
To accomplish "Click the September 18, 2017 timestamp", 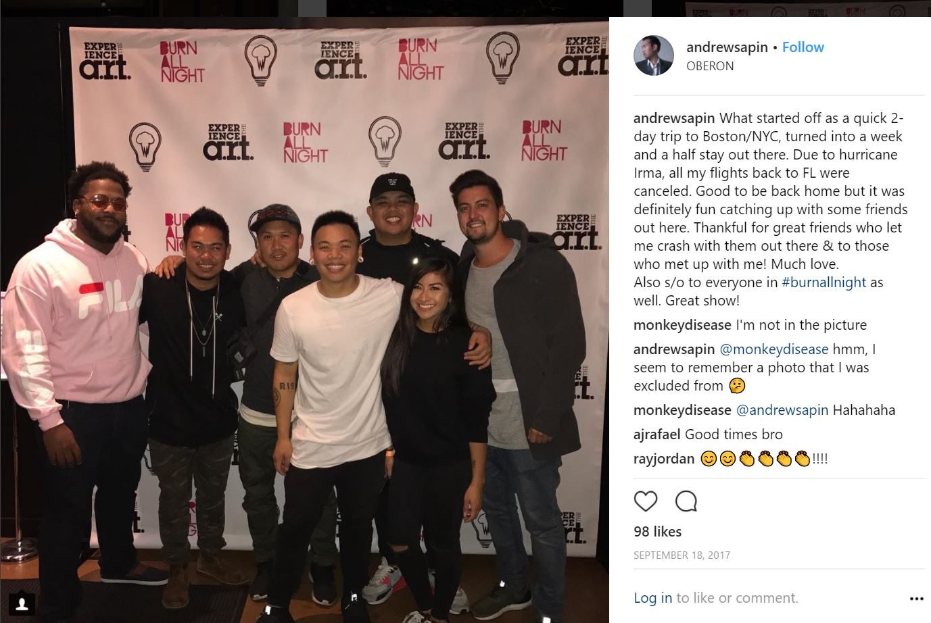I will [x=682, y=555].
